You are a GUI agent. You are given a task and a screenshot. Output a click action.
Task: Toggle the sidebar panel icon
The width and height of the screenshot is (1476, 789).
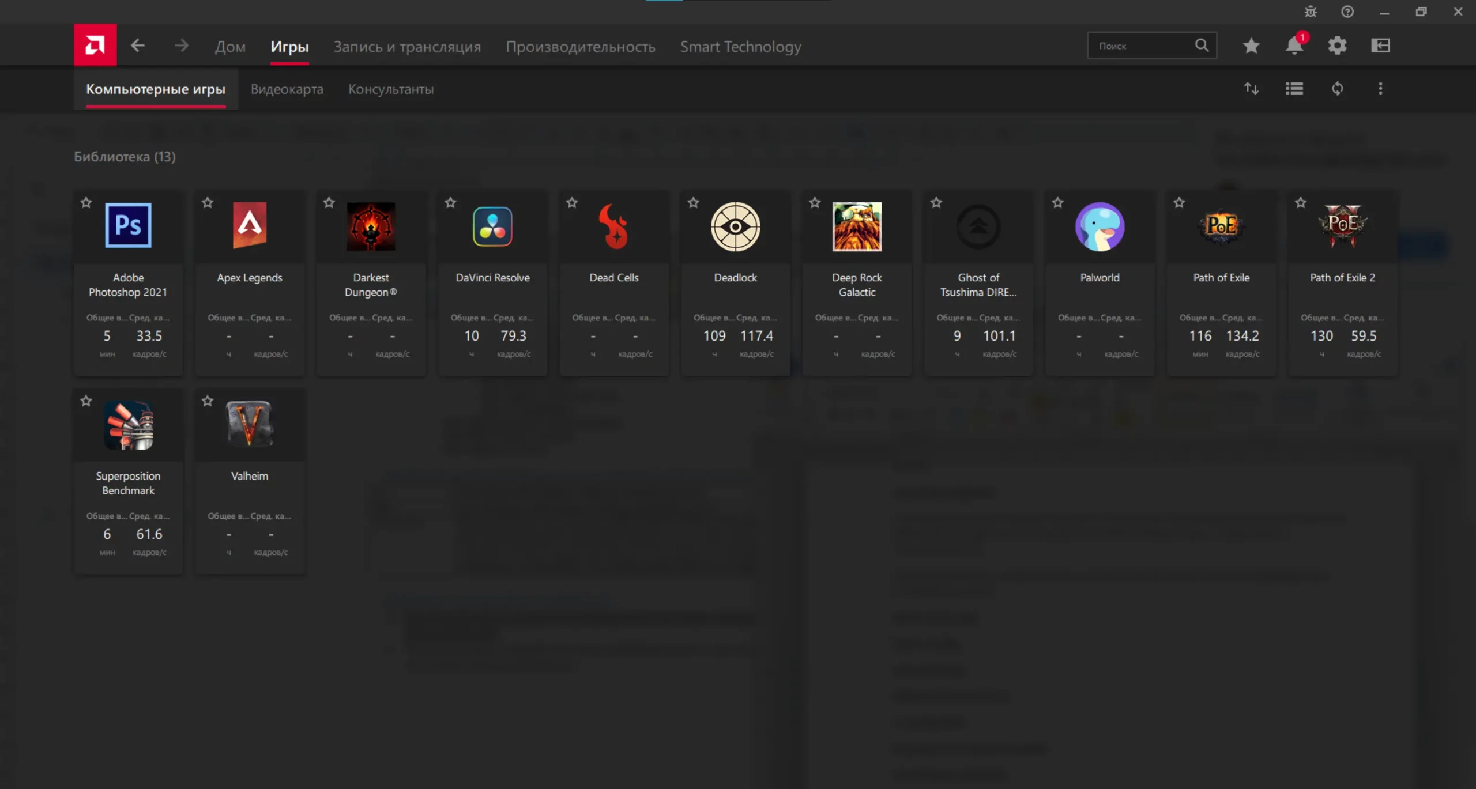click(1380, 46)
